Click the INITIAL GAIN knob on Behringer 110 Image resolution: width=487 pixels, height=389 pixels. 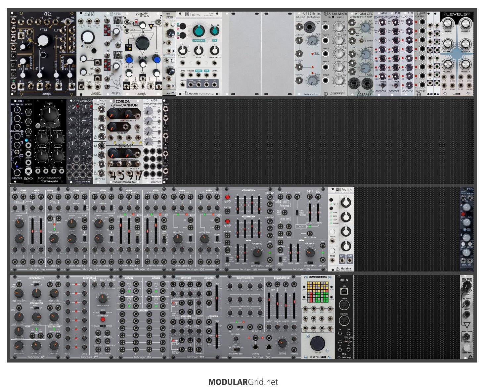click(54, 239)
